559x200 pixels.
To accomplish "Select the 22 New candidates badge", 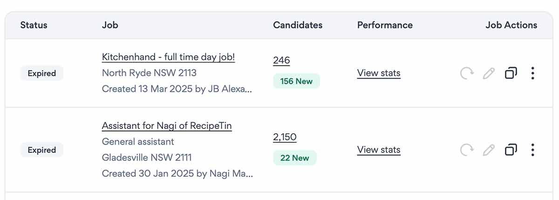I will (x=294, y=158).
